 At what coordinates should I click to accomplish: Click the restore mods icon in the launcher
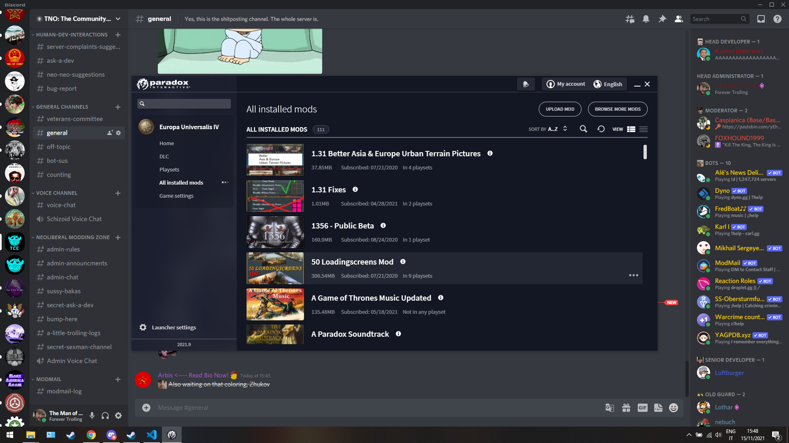pyautogui.click(x=601, y=129)
